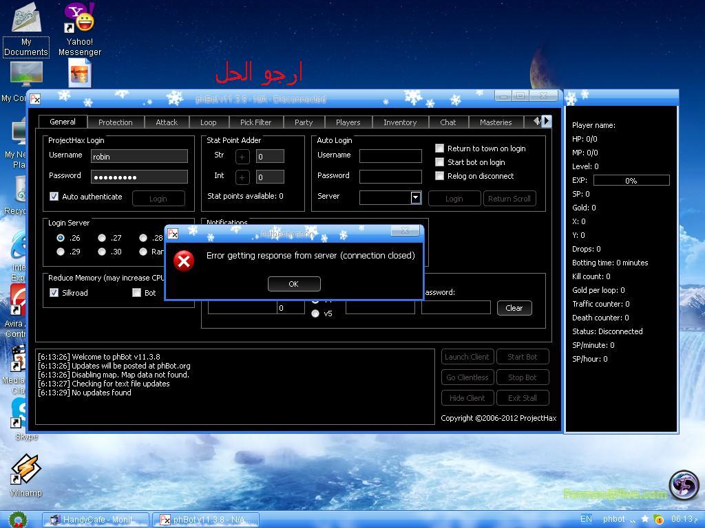Close the Authentication error dialog
The height and width of the screenshot is (528, 705).
(x=405, y=230)
